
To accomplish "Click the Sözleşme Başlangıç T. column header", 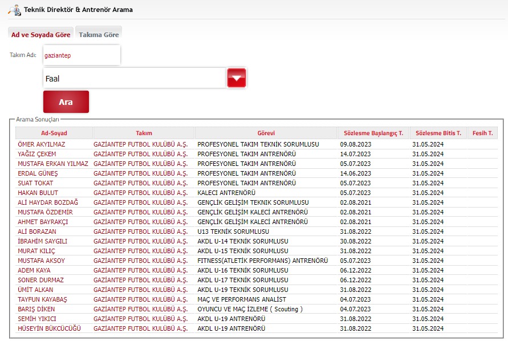I will (373, 133).
